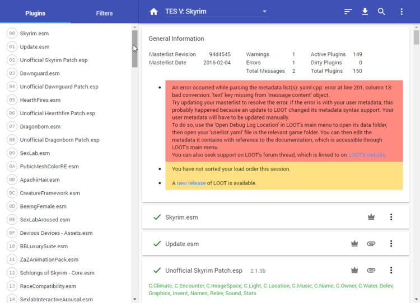Select Unofficial Dawnguard Patch.esp in the sidebar

59,87
